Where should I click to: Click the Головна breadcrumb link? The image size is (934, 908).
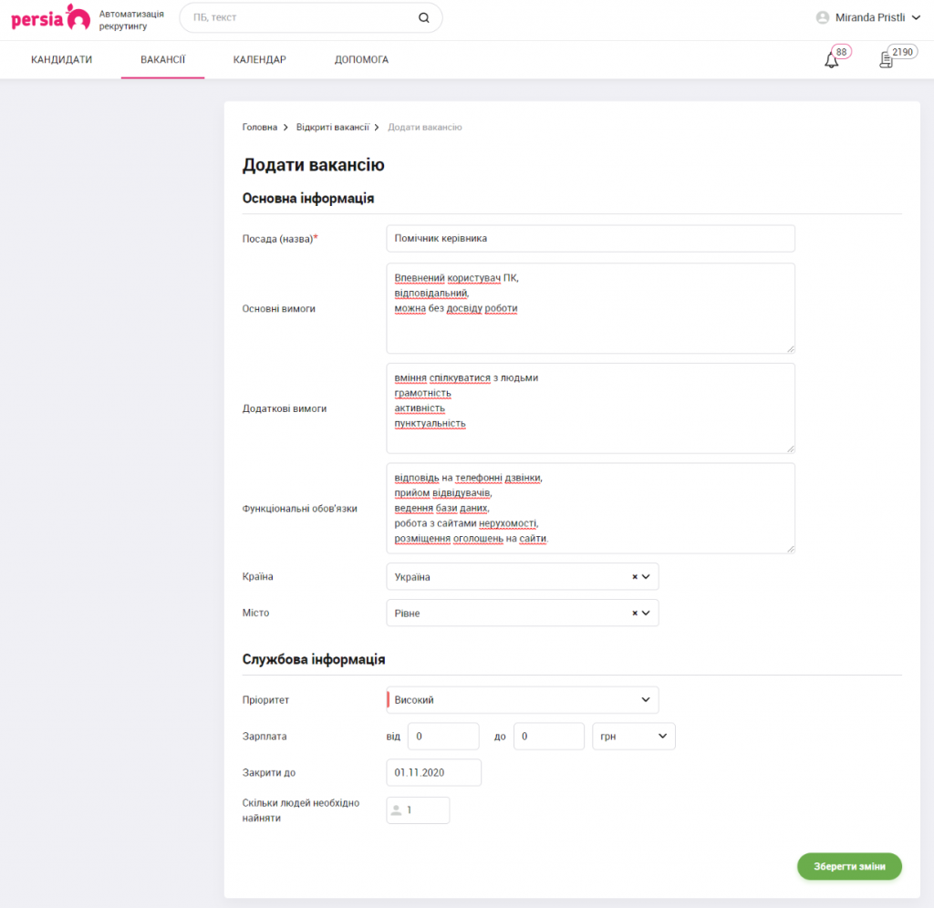click(x=259, y=128)
